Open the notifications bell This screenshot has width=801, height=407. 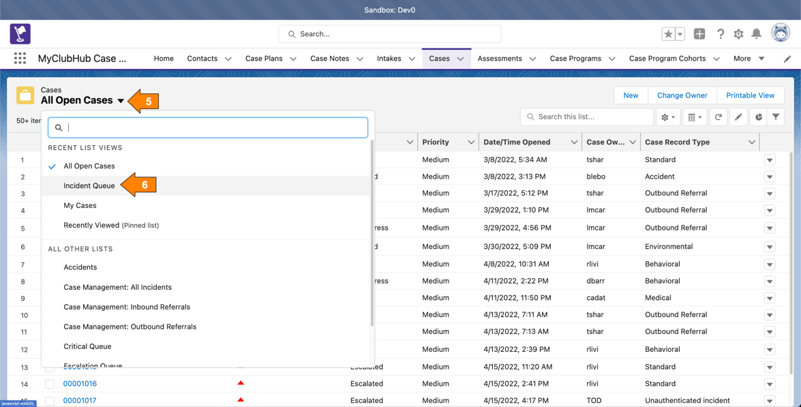pyautogui.click(x=757, y=34)
